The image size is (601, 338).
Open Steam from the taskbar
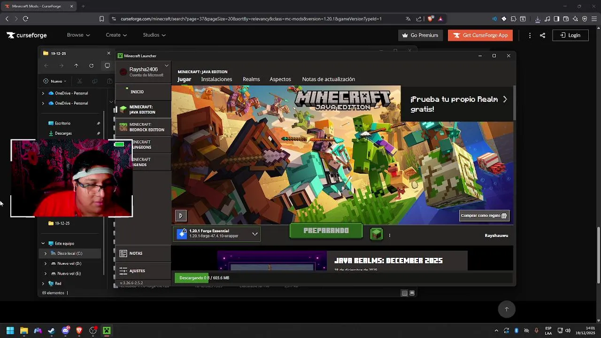[x=51, y=330]
